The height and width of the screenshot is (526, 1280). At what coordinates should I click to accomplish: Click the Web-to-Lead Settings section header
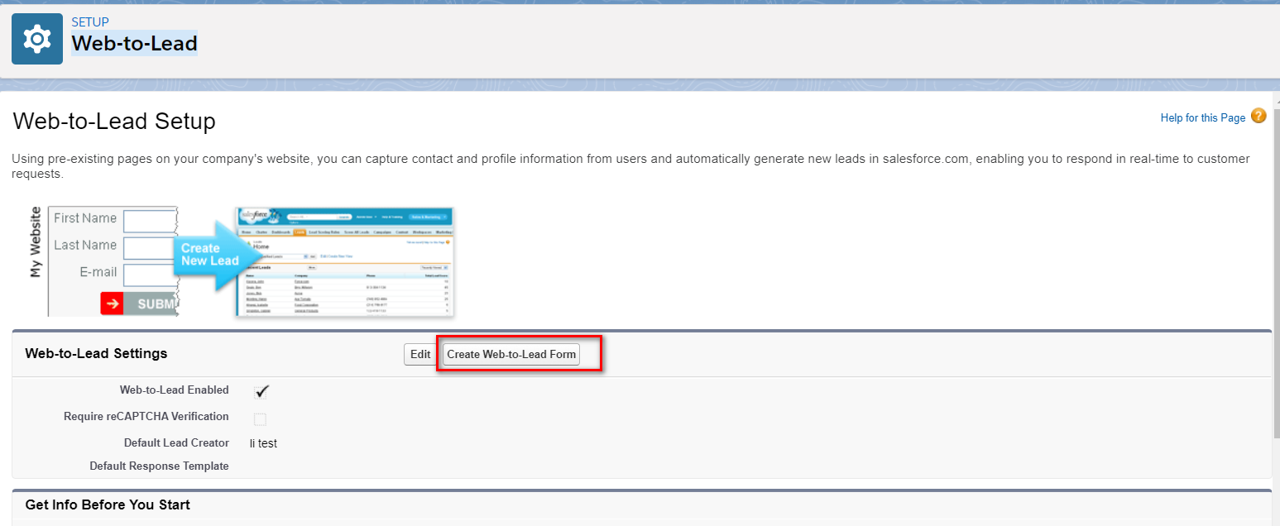pos(97,353)
